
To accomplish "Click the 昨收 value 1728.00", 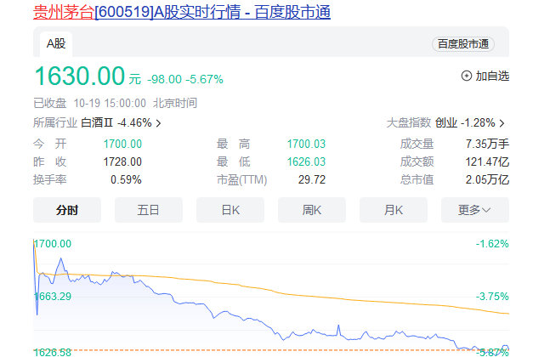I will (122, 161).
